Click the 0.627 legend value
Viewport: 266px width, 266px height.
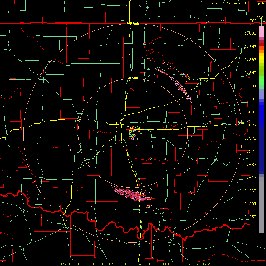(x=250, y=125)
